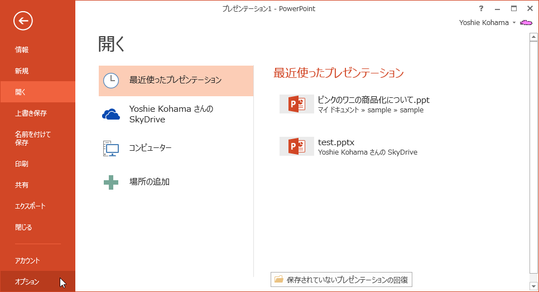The height and width of the screenshot is (292, 539).
Task: Click the scrollbar up arrow
Action: tap(534, 37)
